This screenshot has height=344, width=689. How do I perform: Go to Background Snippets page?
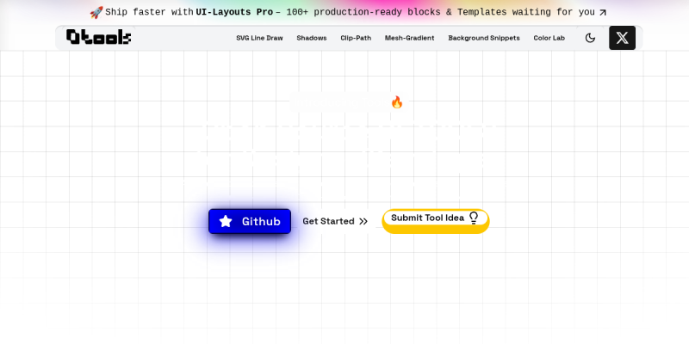484,38
